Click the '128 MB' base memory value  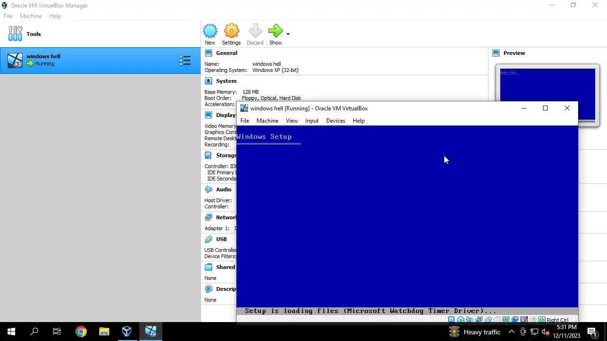250,92
